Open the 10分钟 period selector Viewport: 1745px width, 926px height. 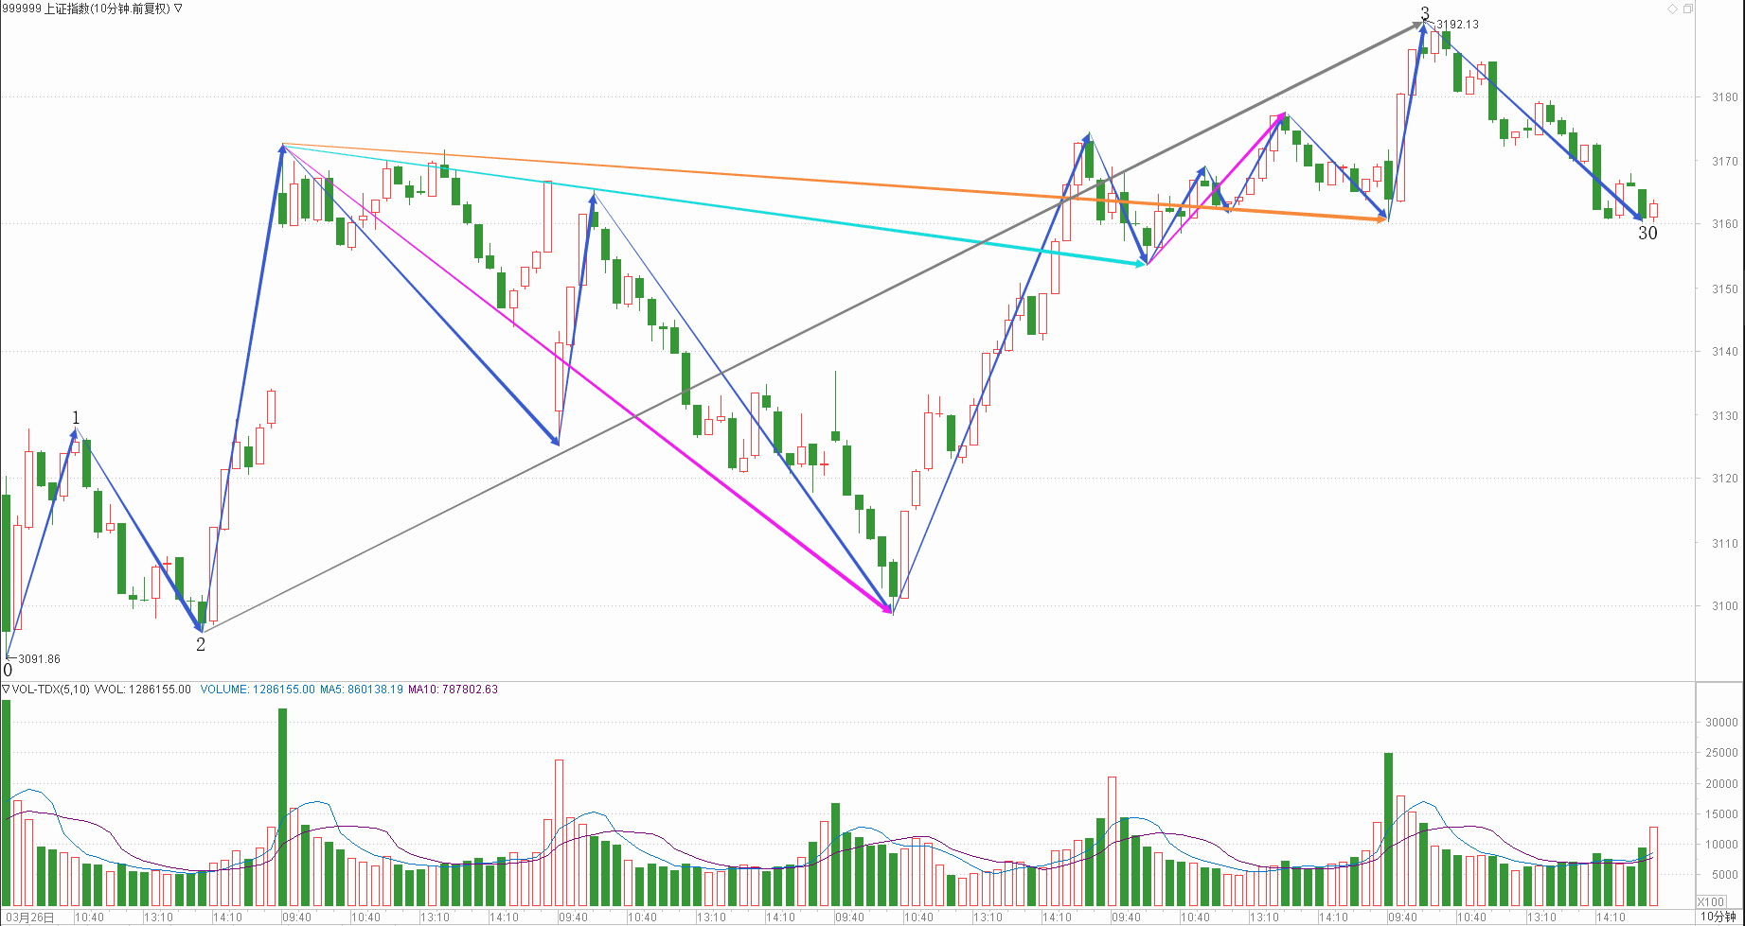pyautogui.click(x=1718, y=917)
